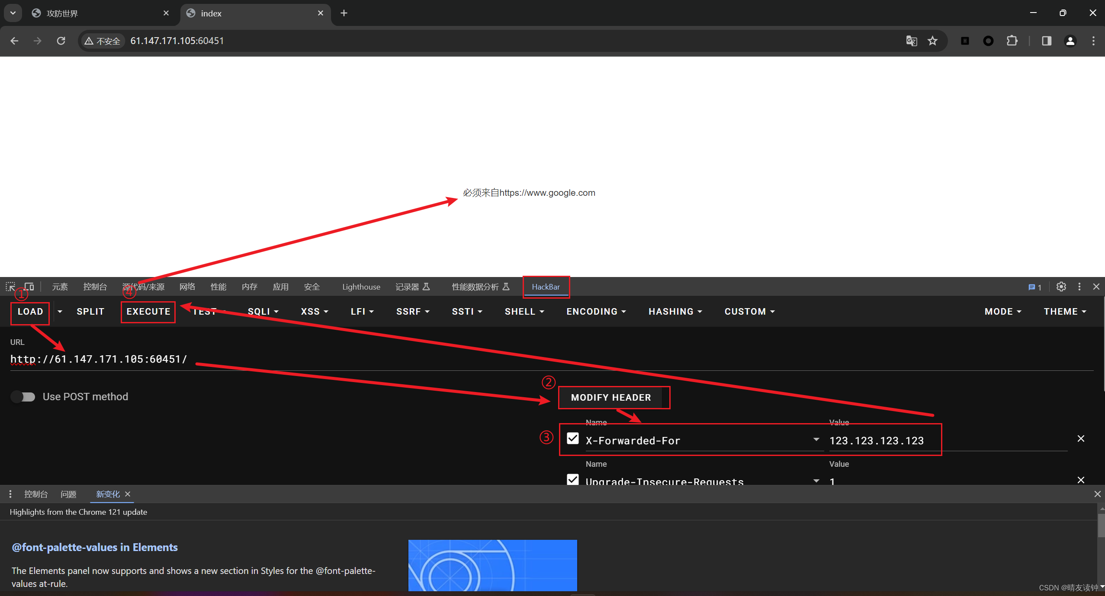Switch to the HackBar panel tab

click(x=546, y=287)
